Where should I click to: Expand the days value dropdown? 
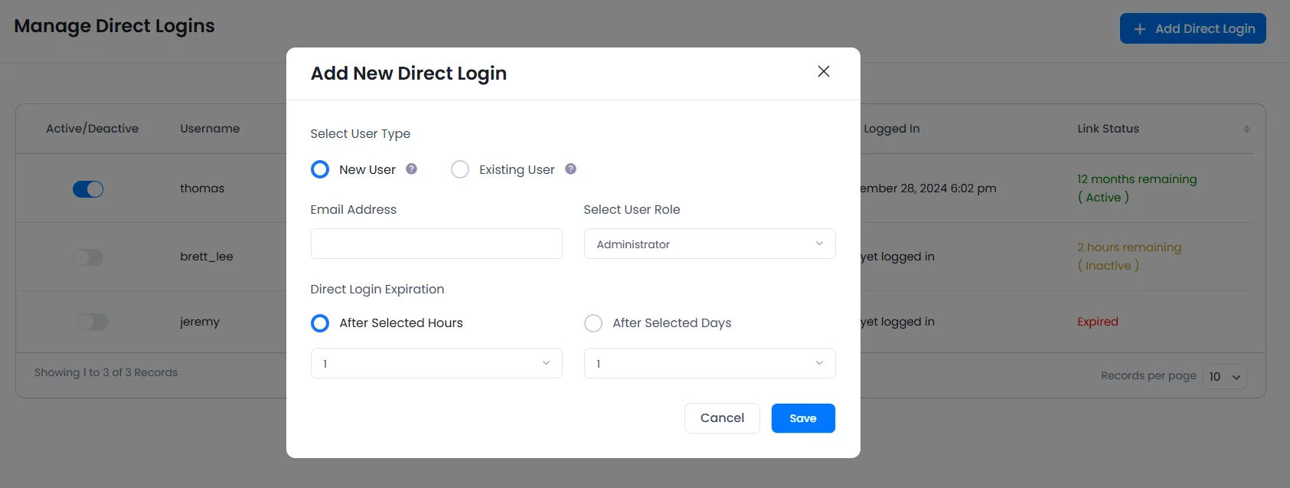[x=709, y=363]
